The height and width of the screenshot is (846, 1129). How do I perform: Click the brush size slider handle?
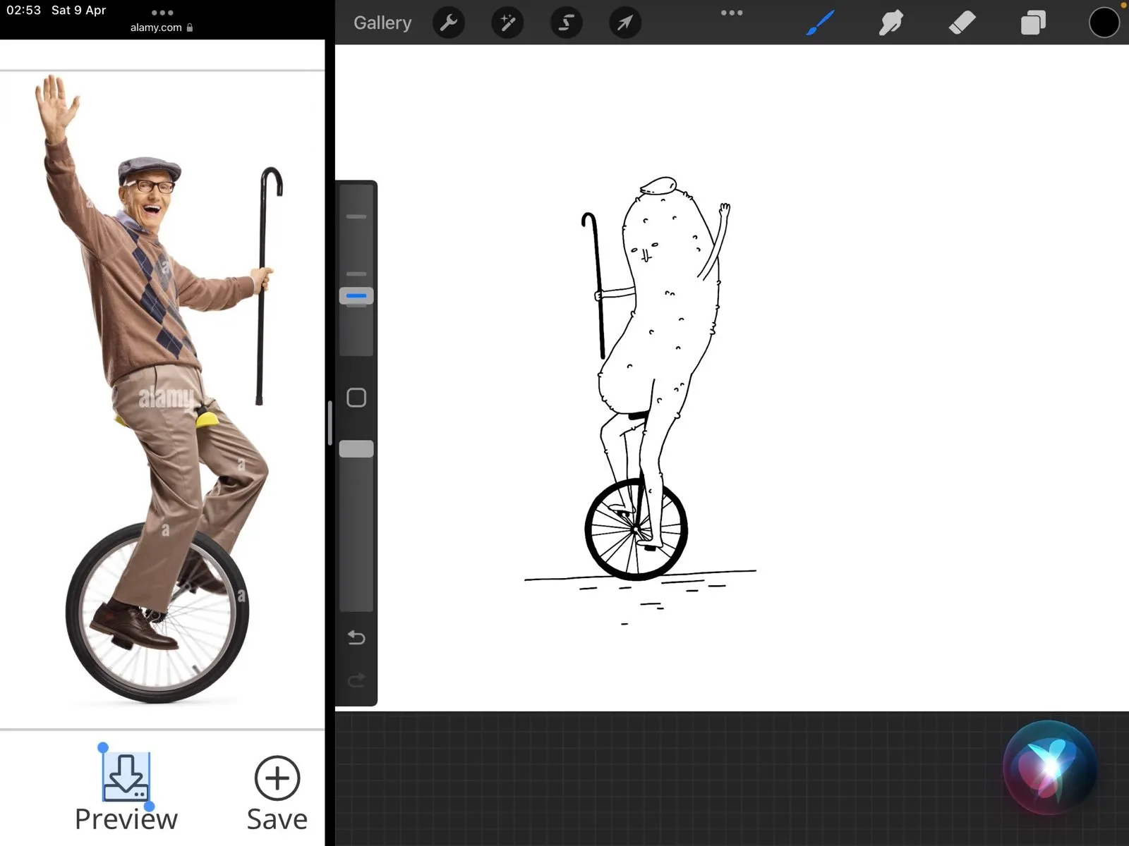pyautogui.click(x=356, y=296)
